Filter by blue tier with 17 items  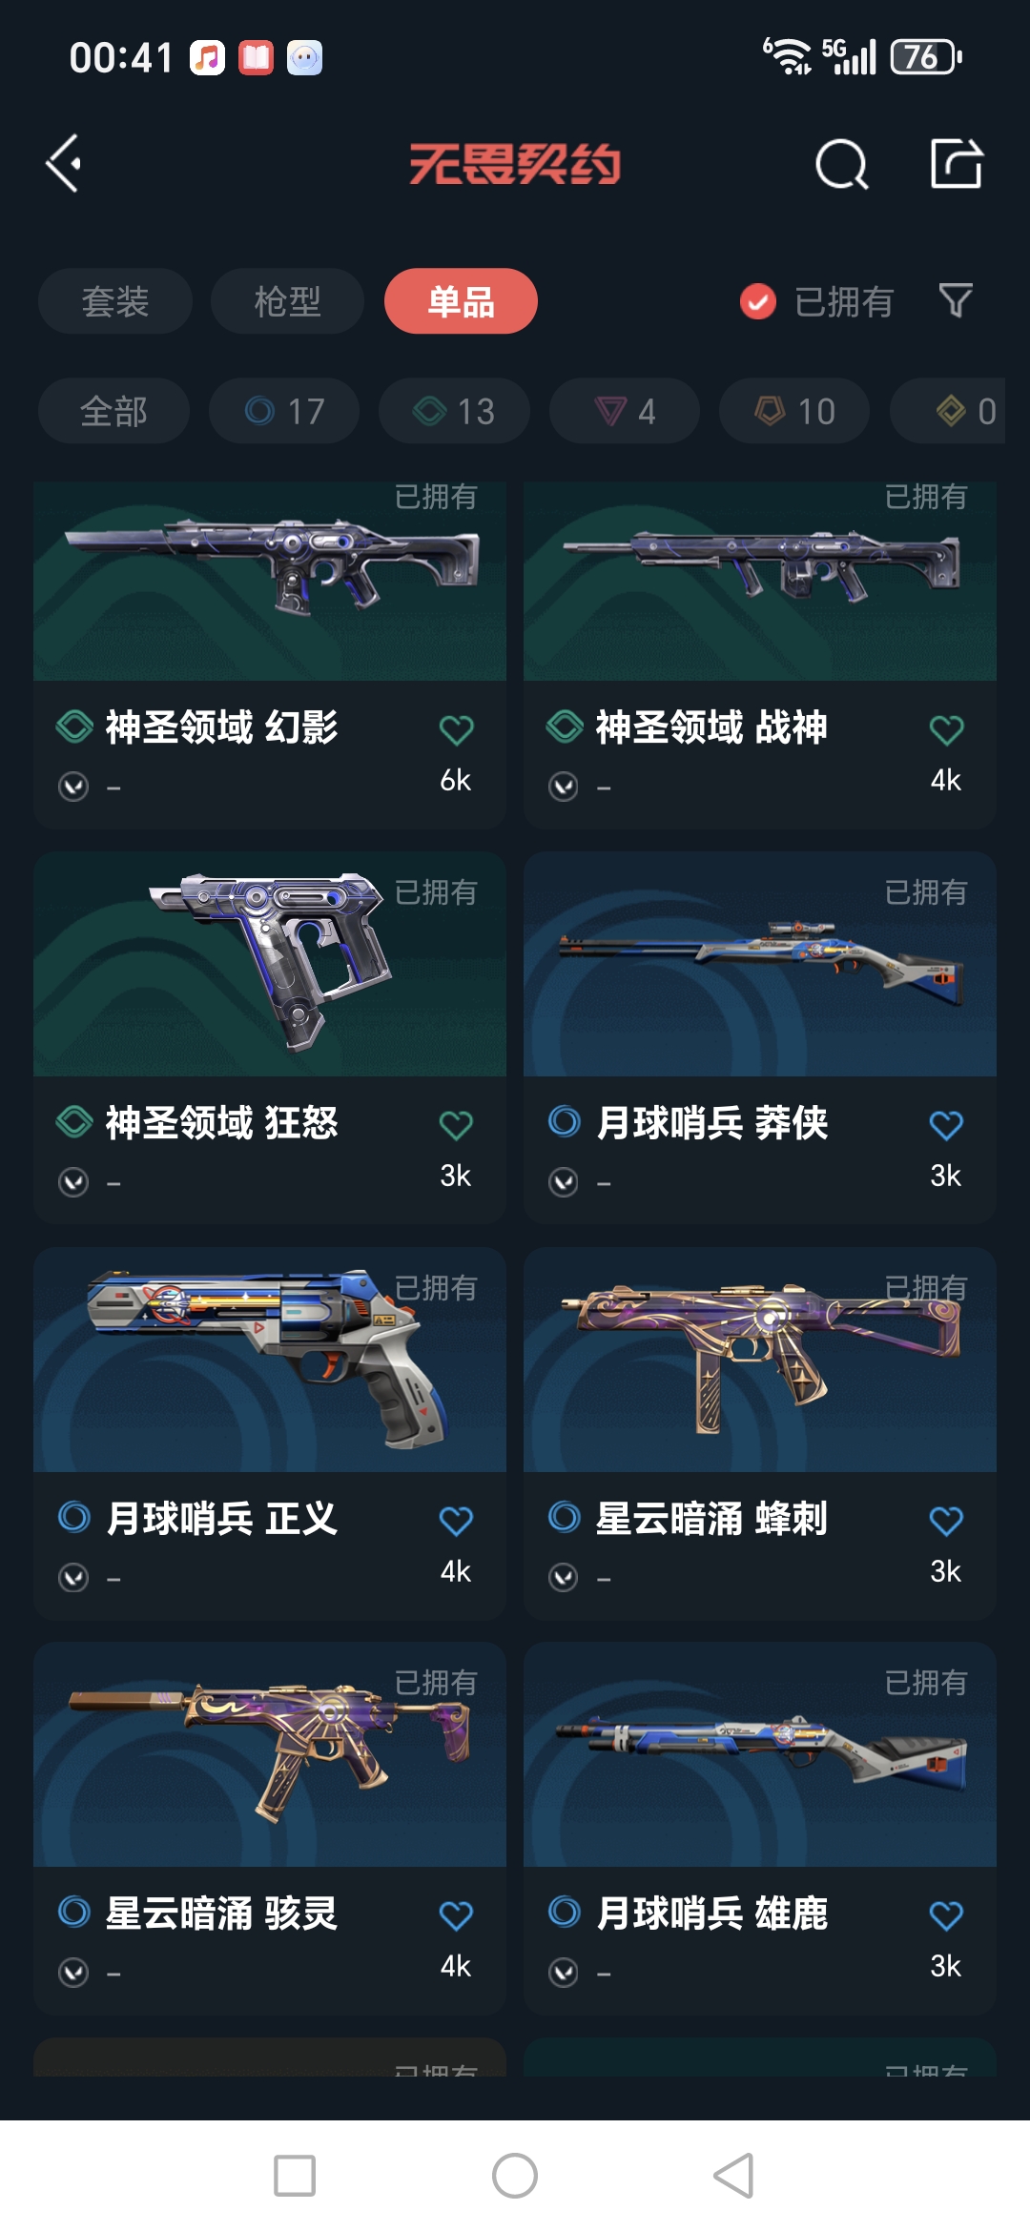(284, 411)
